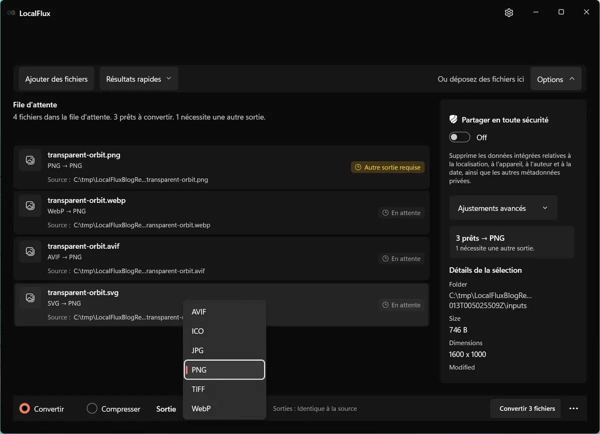The width and height of the screenshot is (600, 434).
Task: Choose WebP from the format list
Action: [224, 409]
